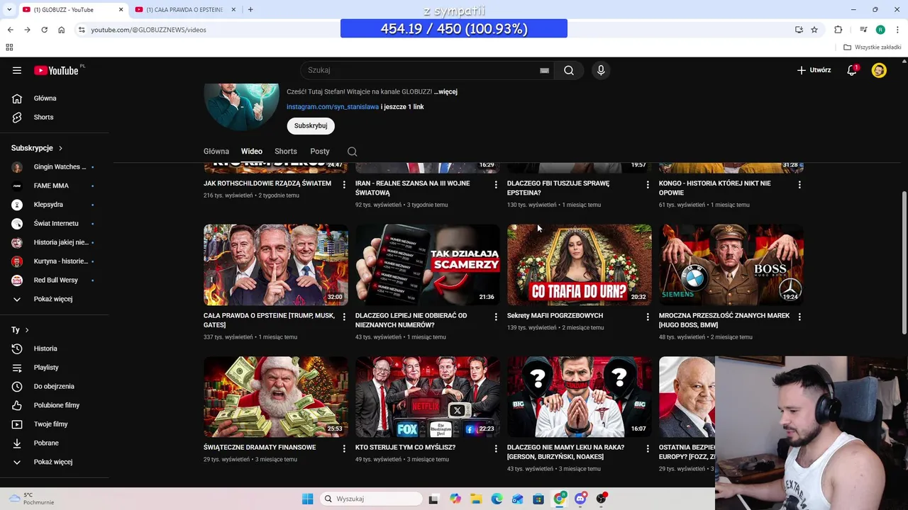This screenshot has width=908, height=510.
Task: Open DLACZEGO FBI TUSZUJE SPRAWĘ EPSTEINA title
Action: 558,188
